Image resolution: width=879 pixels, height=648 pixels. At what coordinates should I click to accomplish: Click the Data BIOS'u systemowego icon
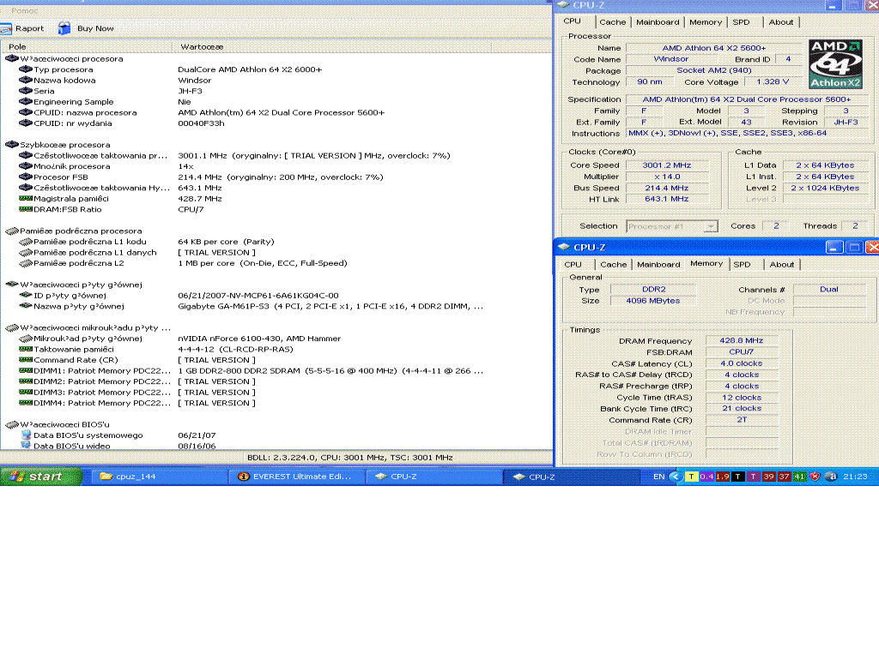(x=26, y=435)
